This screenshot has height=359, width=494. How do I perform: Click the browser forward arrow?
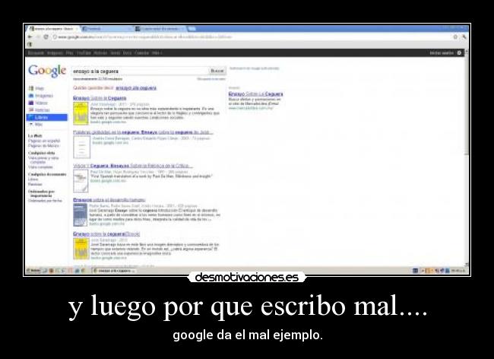[x=38, y=37]
